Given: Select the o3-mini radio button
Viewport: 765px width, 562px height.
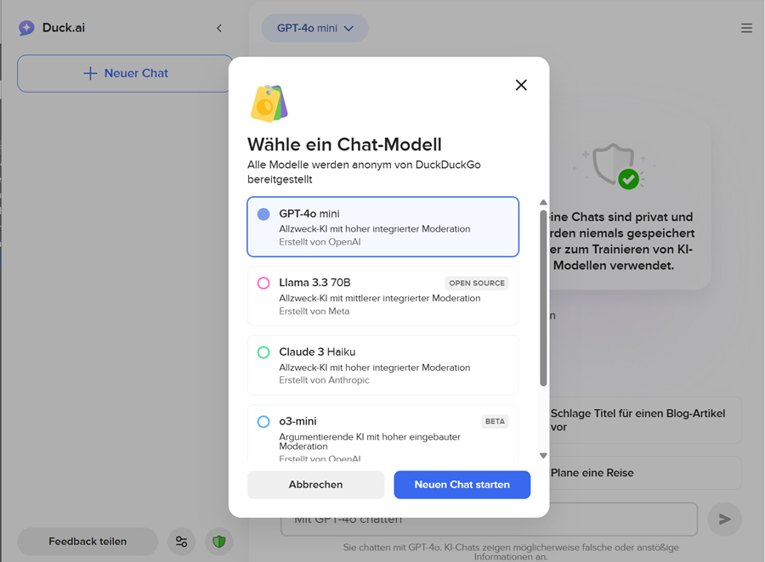Looking at the screenshot, I should (x=263, y=422).
